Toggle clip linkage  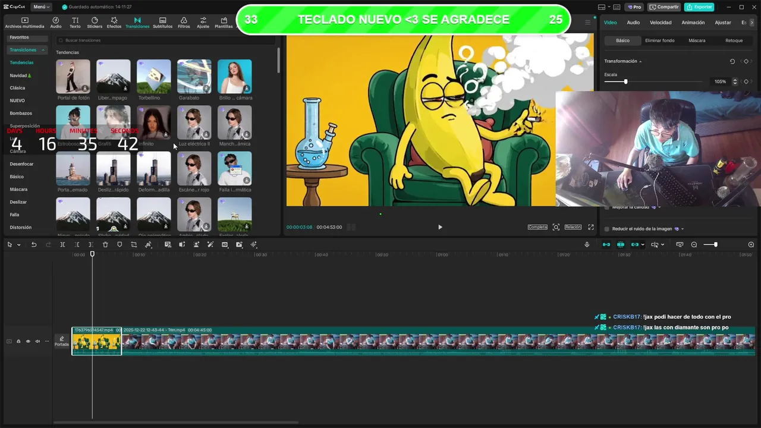click(635, 244)
